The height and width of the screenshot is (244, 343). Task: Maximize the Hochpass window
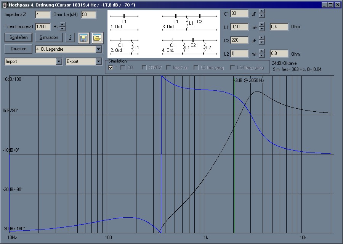click(x=331, y=5)
